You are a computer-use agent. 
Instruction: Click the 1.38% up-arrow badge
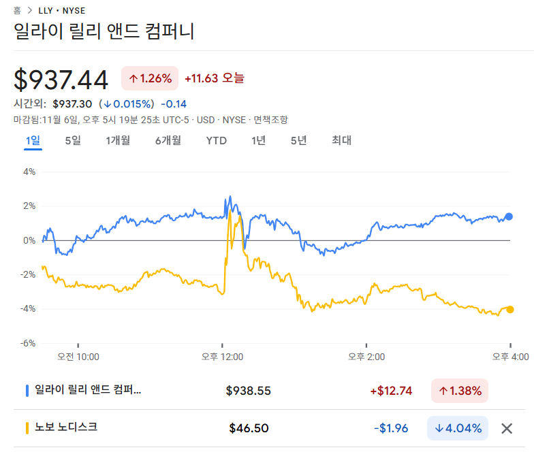(x=460, y=391)
